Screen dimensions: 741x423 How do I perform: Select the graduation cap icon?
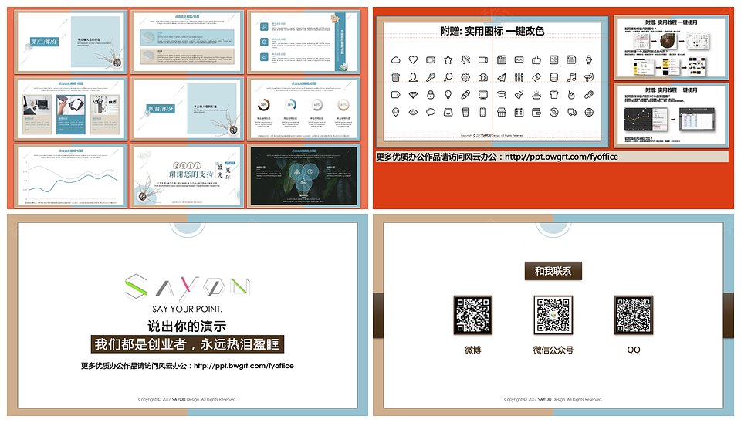click(x=502, y=94)
